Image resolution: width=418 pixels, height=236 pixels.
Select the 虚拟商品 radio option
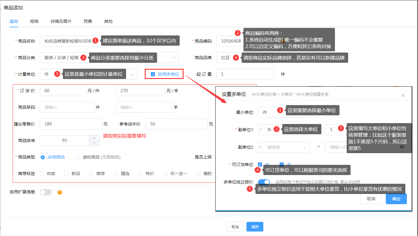78,157
